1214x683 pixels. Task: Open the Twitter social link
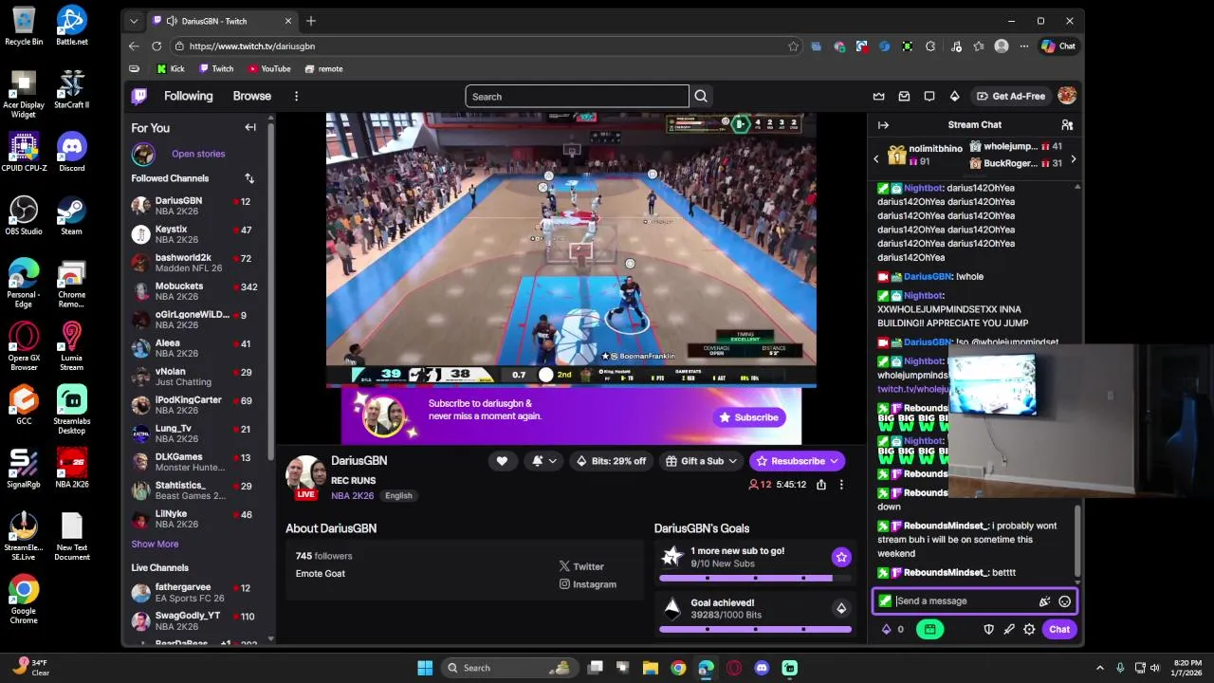(581, 566)
